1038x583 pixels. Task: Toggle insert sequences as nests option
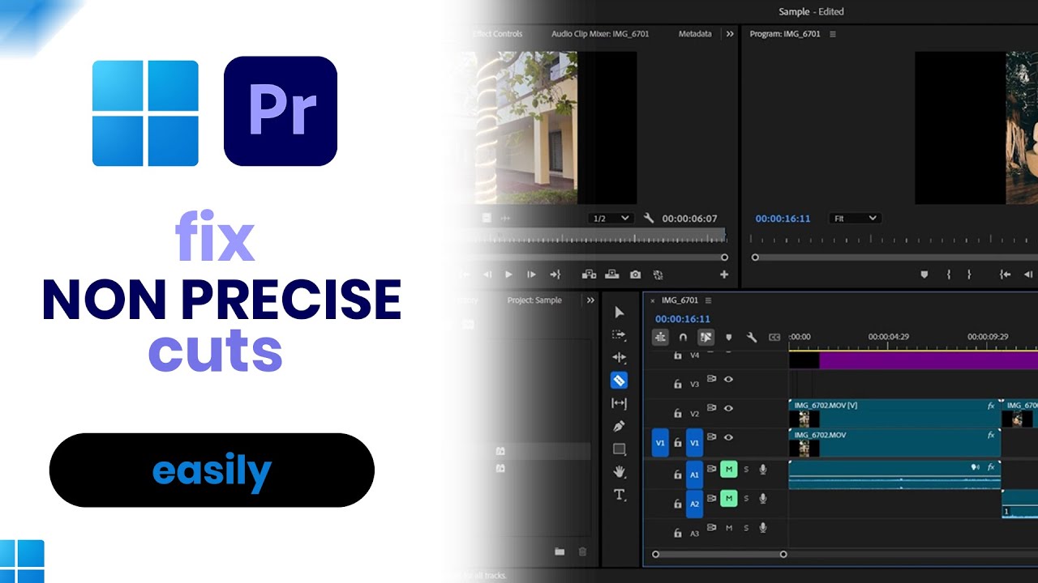point(661,337)
